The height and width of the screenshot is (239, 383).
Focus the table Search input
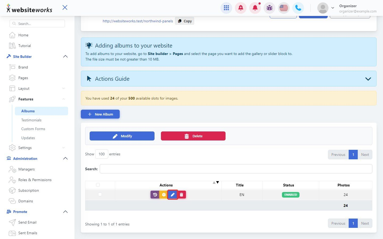pyautogui.click(x=236, y=169)
